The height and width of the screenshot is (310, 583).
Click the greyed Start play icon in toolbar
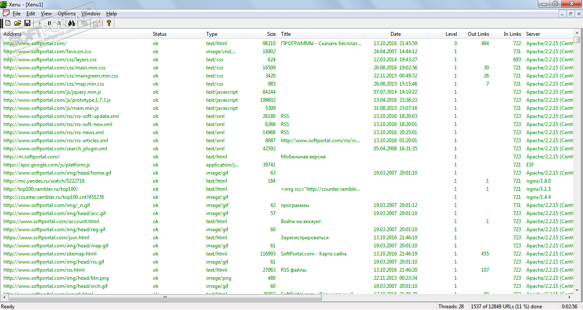tap(41, 23)
